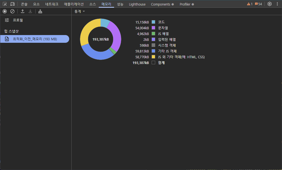Click JS 외 기타 객체(예: HTML, CSS) label
This screenshot has width=282, height=170.
point(181,57)
